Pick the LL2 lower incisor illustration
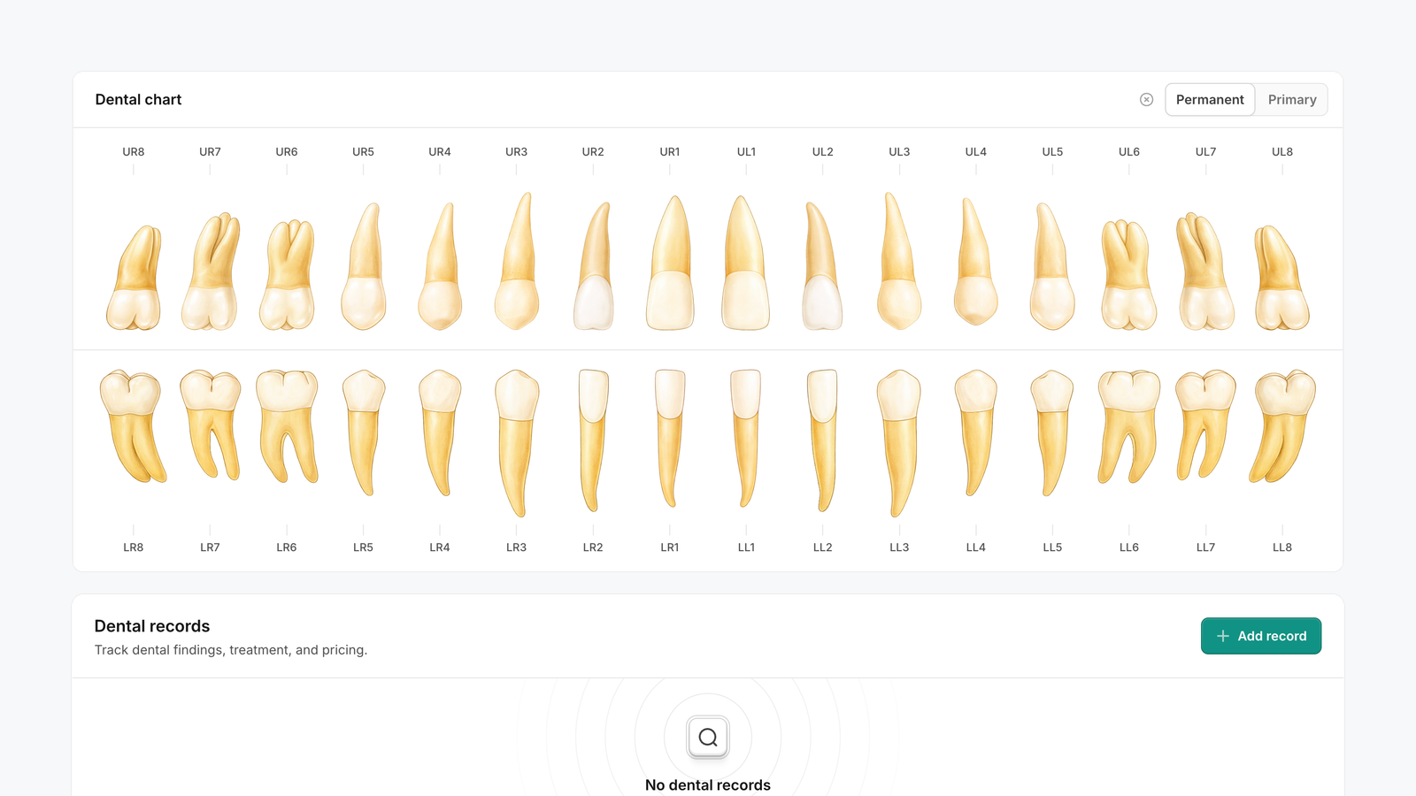Viewport: 1416px width, 796px height. (822, 440)
